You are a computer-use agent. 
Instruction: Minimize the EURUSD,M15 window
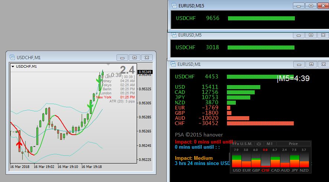click(x=299, y=6)
